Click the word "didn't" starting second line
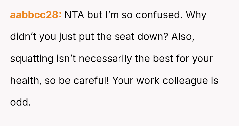239x126 pixels. pyautogui.click(x=23, y=37)
